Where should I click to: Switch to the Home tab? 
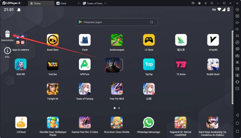pyautogui.click(x=41, y=3)
